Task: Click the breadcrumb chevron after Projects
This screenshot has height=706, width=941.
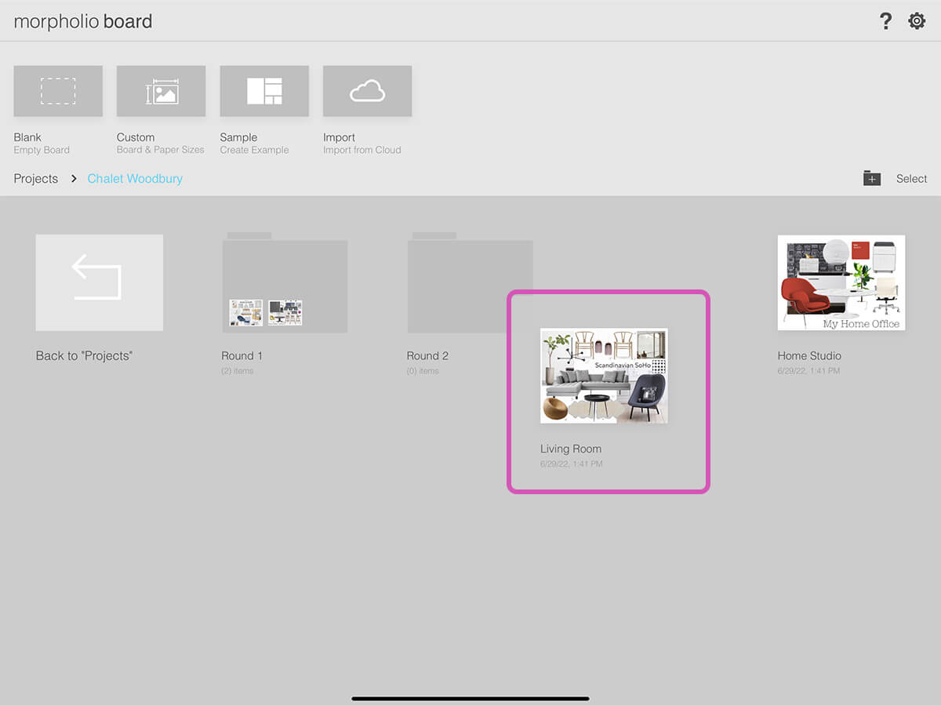Action: [74, 179]
